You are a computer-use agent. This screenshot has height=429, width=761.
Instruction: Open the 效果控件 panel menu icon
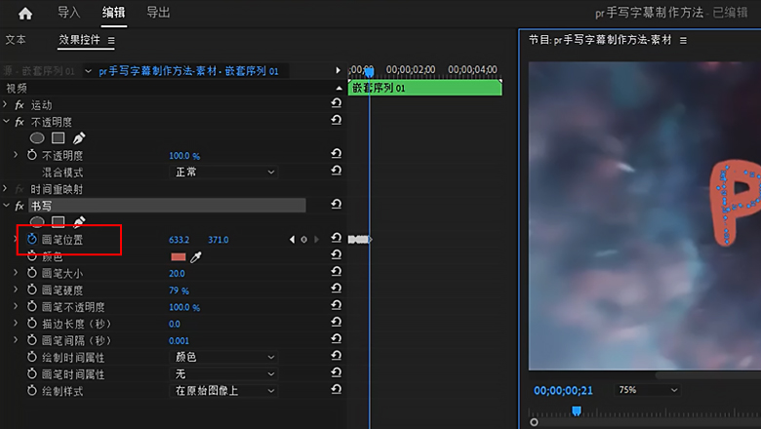(111, 41)
